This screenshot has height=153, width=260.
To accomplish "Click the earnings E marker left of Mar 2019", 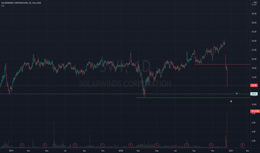I will [x=22, y=145].
